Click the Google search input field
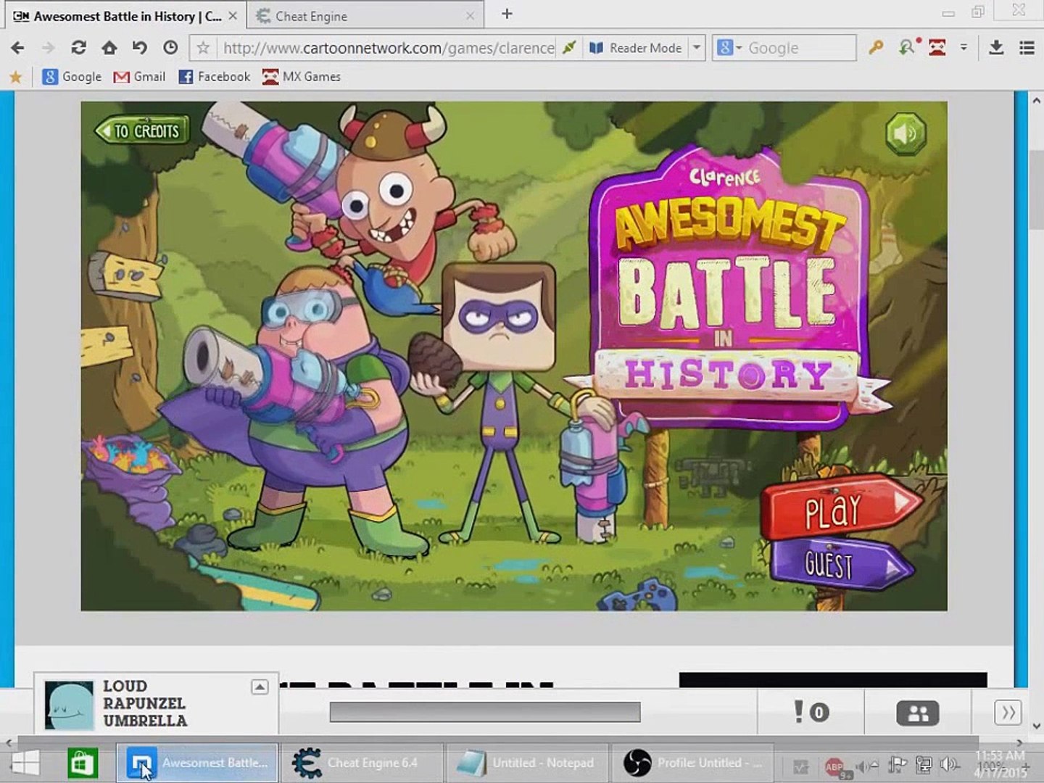This screenshot has width=1044, height=783. 797,48
